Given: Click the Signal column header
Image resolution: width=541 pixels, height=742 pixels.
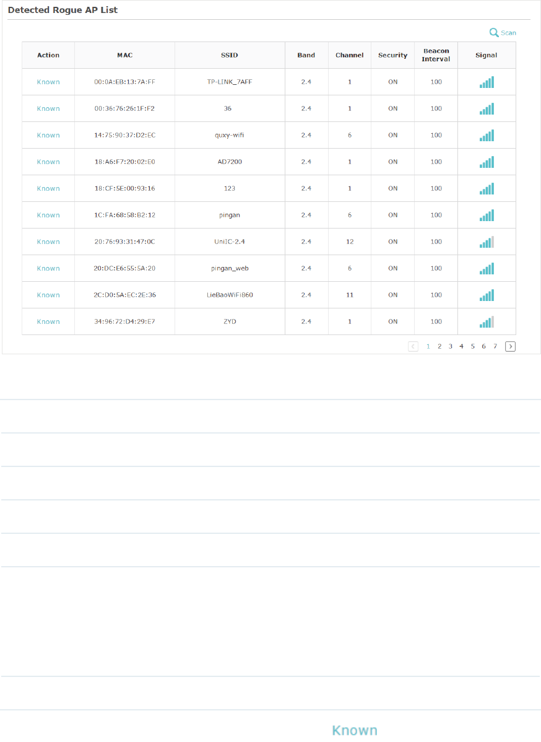Looking at the screenshot, I should pyautogui.click(x=486, y=55).
